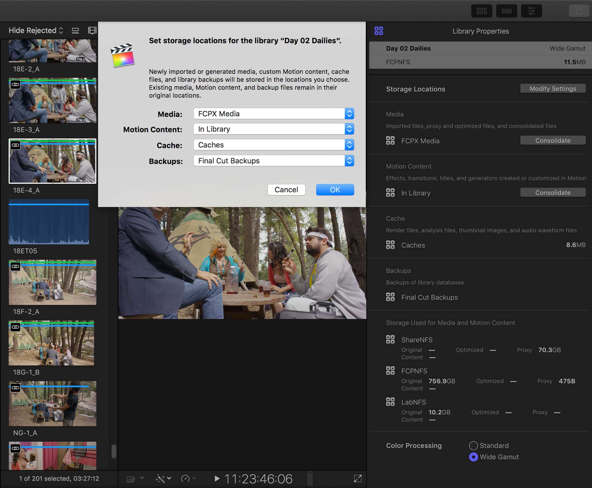Open the Hide Rejected filter popup
Image resolution: width=592 pixels, height=488 pixels.
click(x=36, y=31)
